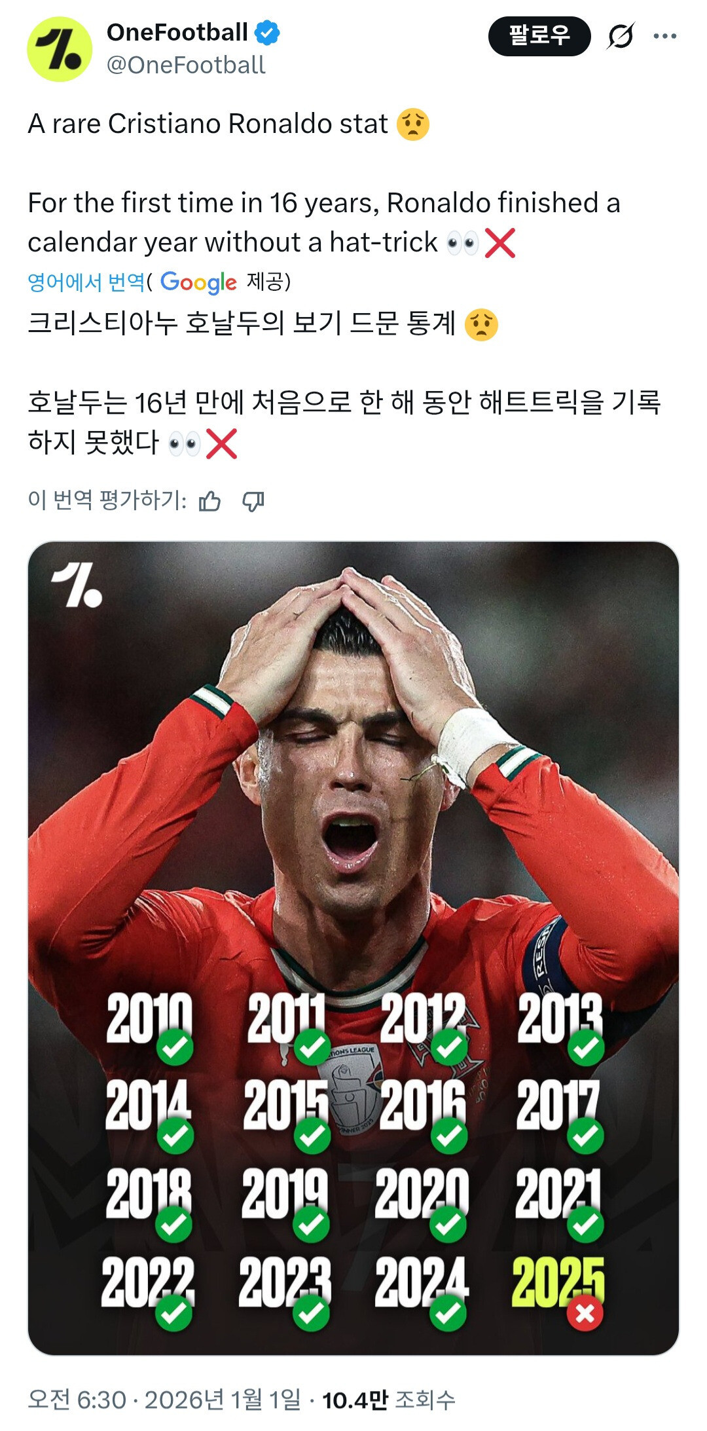Open the OneFootball profile avatar
The height and width of the screenshot is (1431, 707).
coord(60,49)
